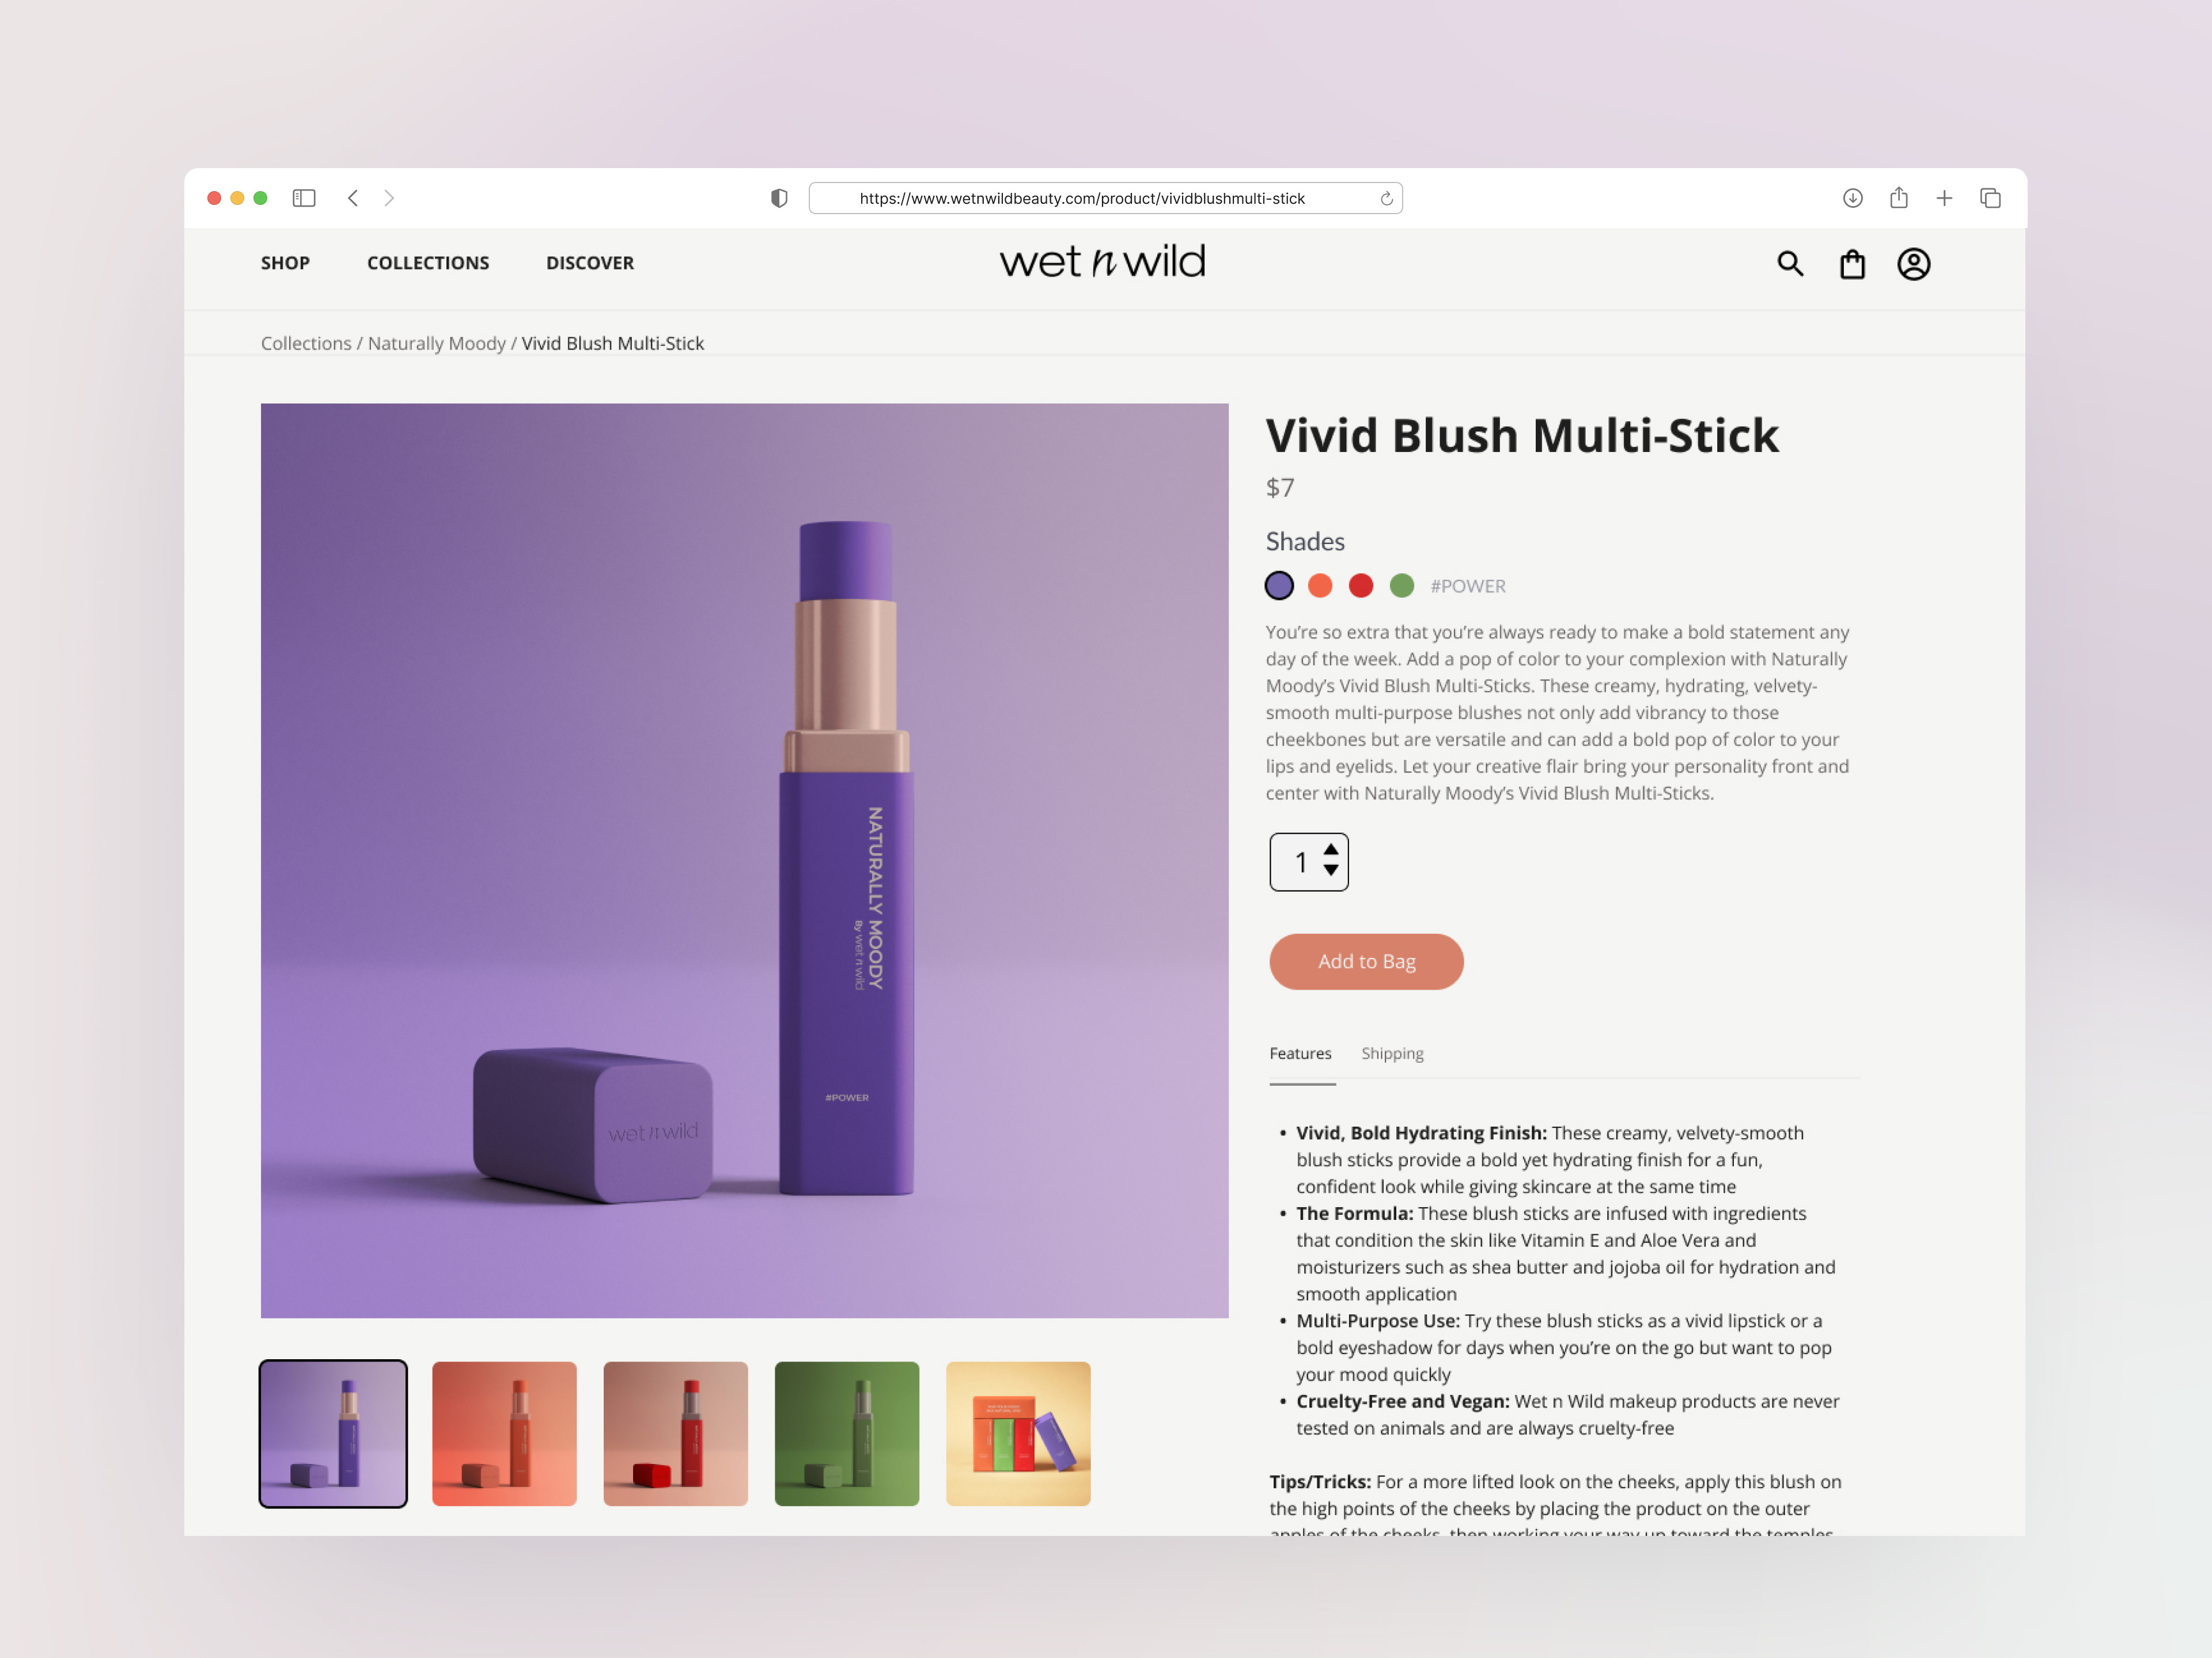Switch to the Shipping tab
Viewport: 2212px width, 1658px height.
1392,1054
